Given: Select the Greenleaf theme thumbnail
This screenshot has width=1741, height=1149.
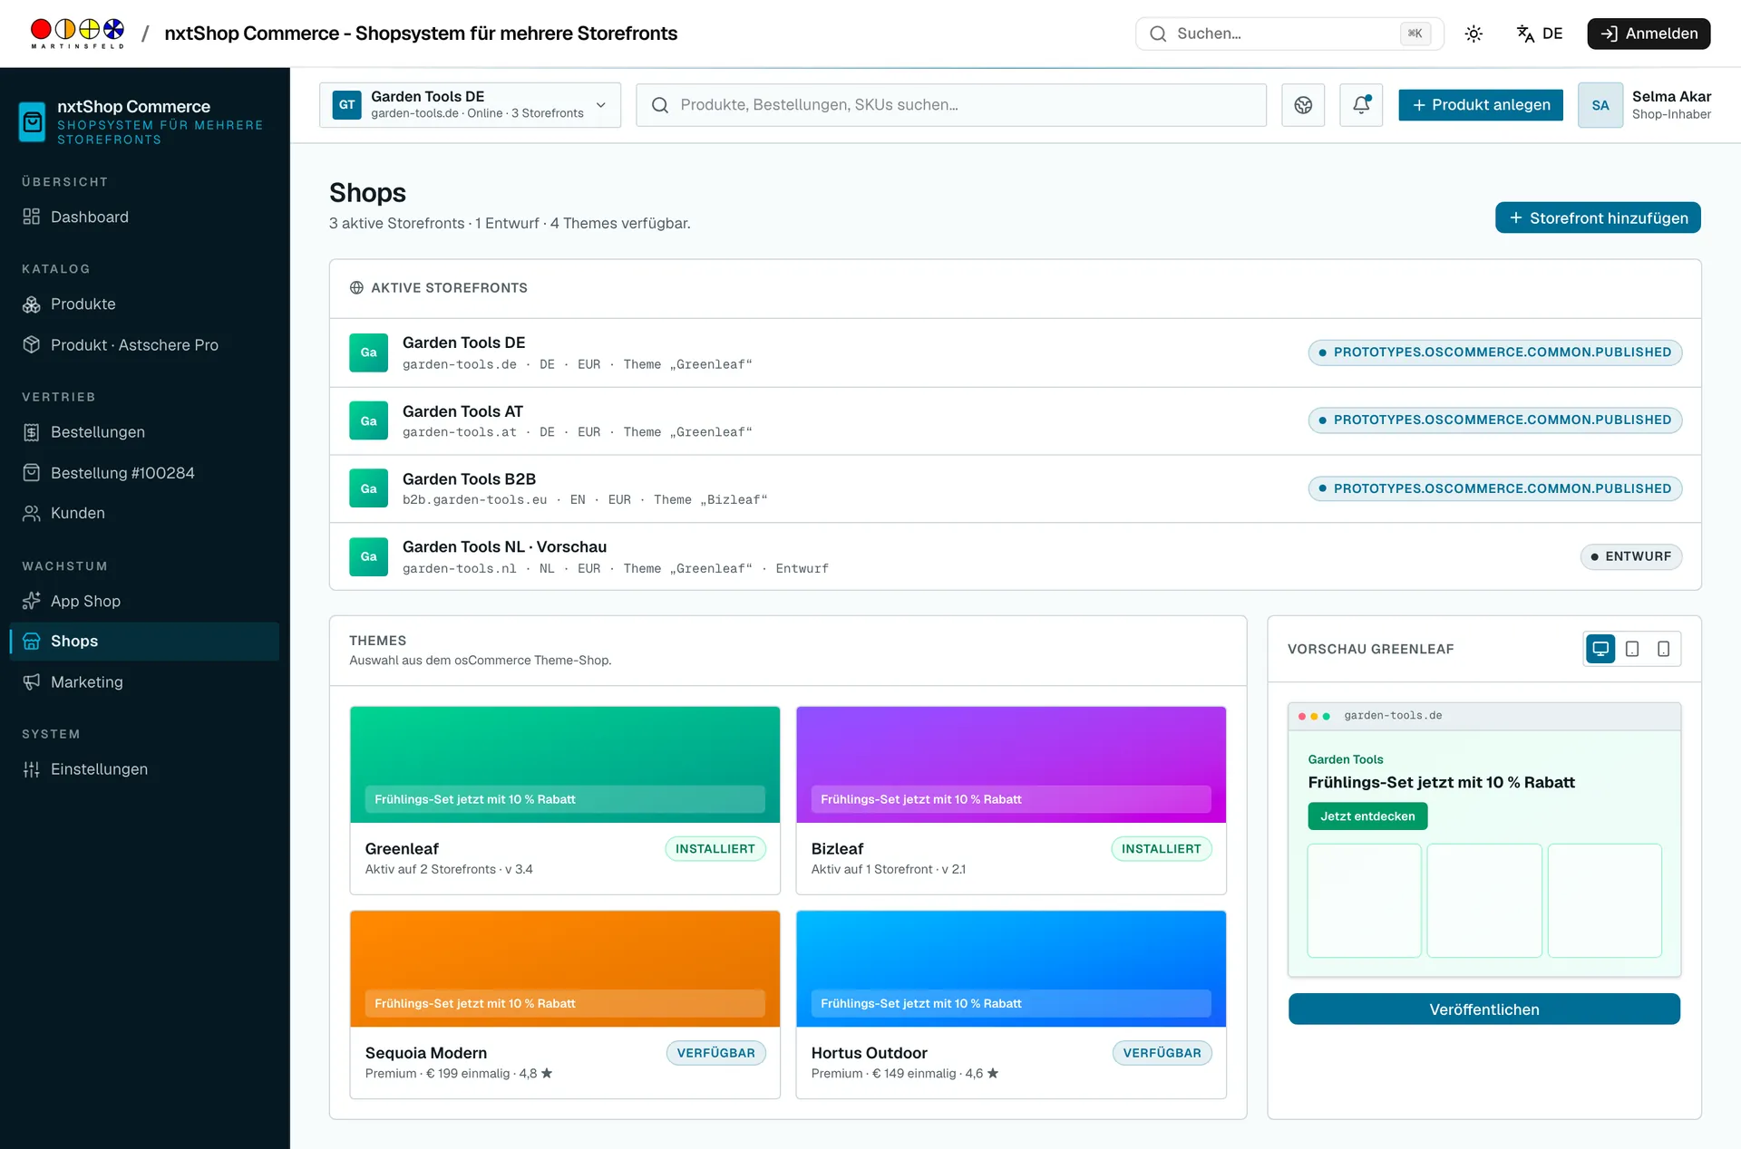Looking at the screenshot, I should pyautogui.click(x=565, y=765).
